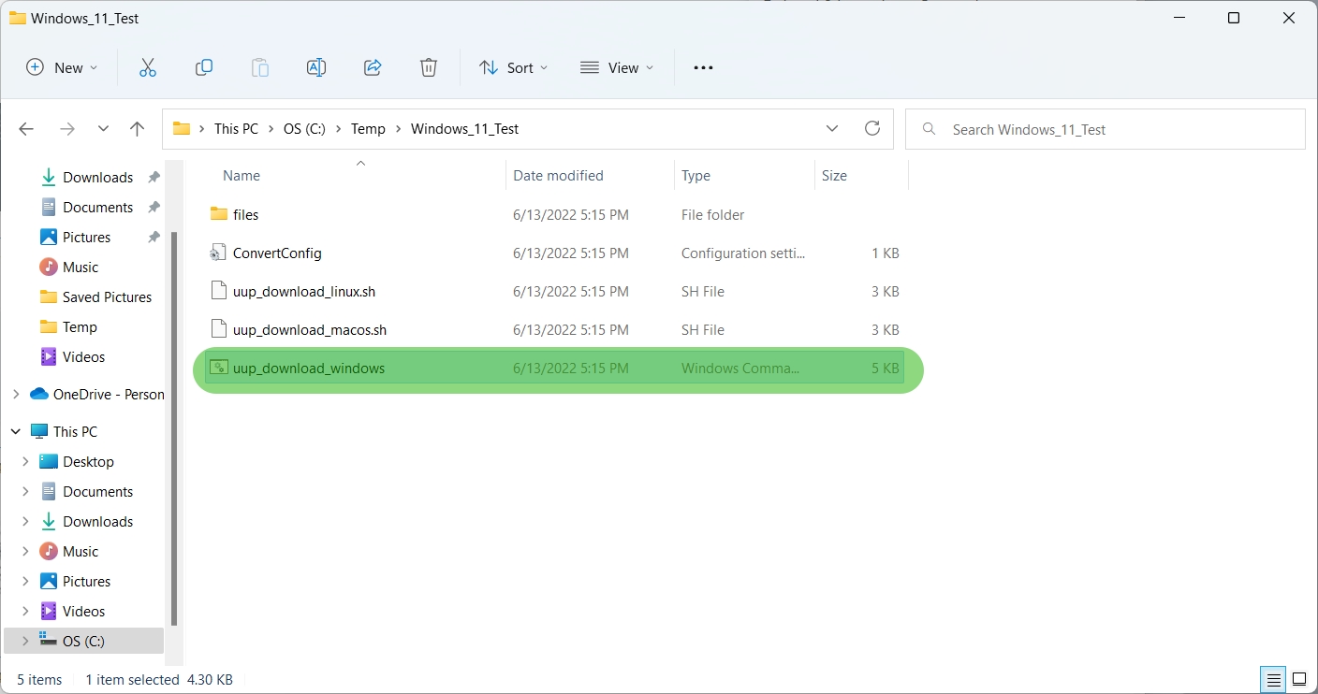Click the address bar folder icon
The height and width of the screenshot is (694, 1318).
click(x=182, y=128)
